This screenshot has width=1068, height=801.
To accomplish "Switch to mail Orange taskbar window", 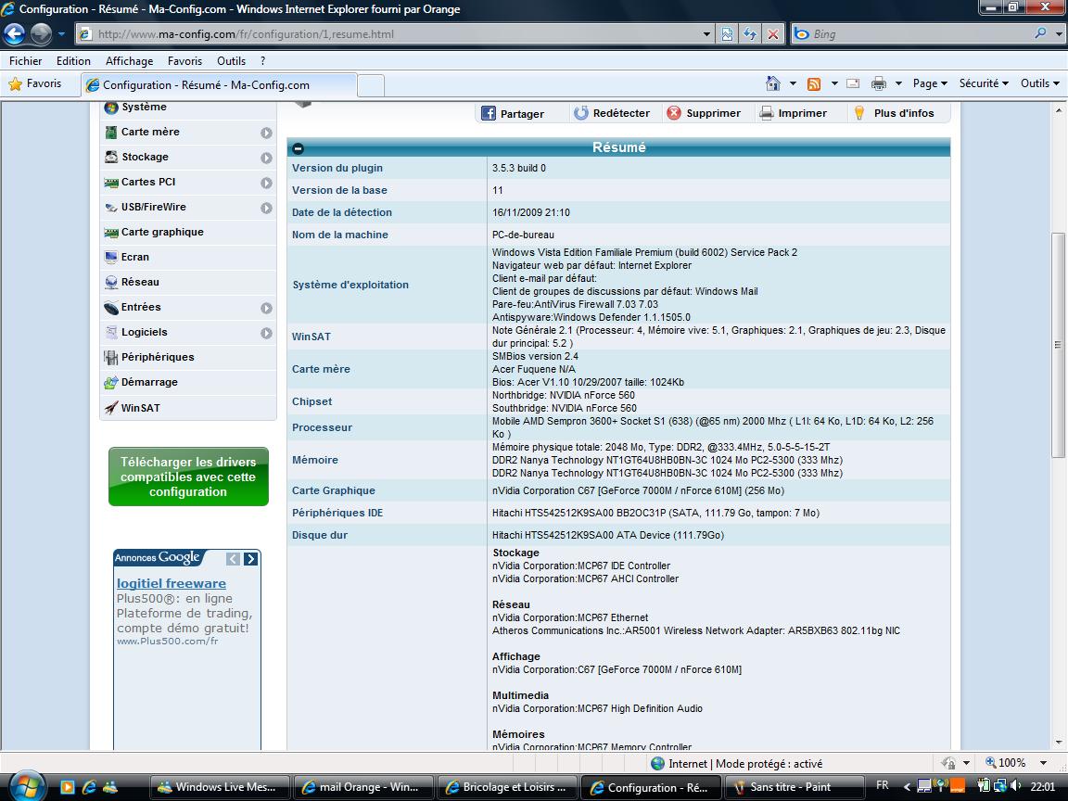I will tap(362, 787).
